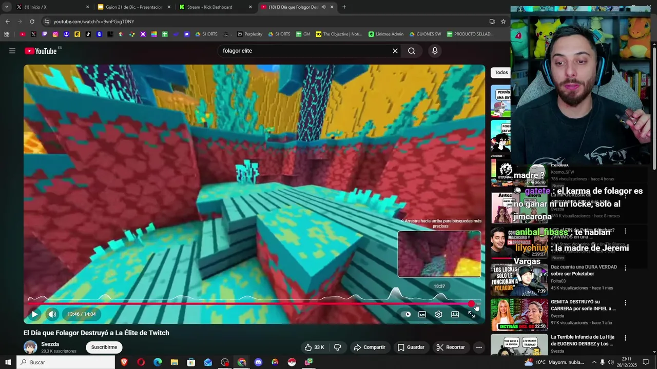Click the magnifier search button
The image size is (657, 369).
(412, 51)
